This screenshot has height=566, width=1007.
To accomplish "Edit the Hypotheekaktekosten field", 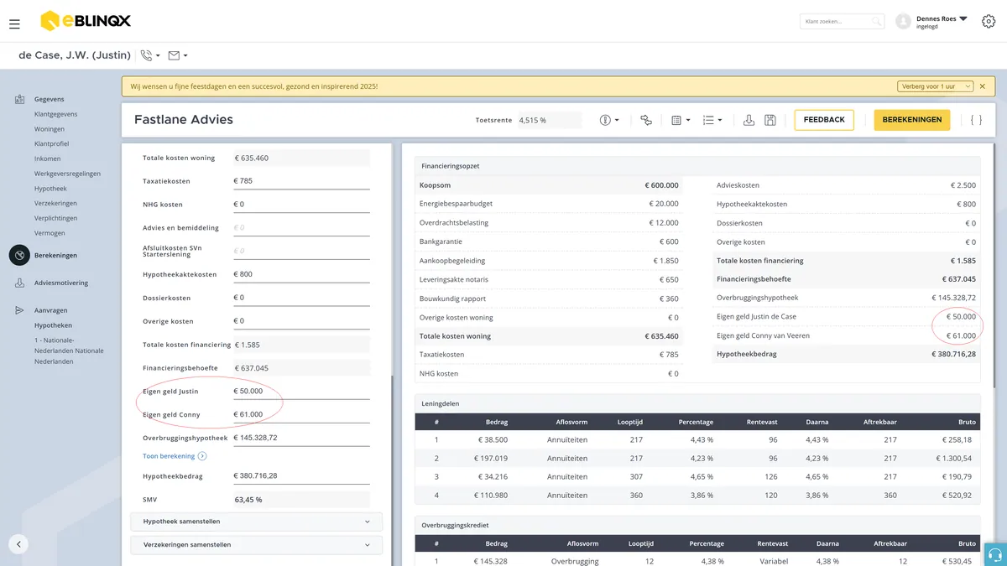I will pos(301,274).
